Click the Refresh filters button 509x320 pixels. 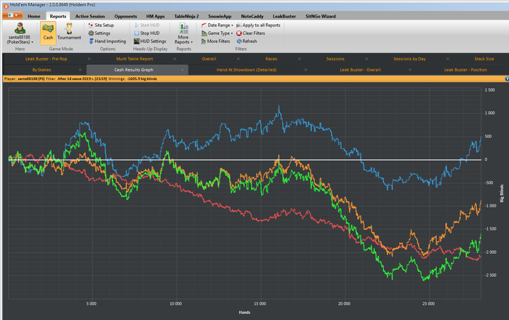tap(247, 41)
